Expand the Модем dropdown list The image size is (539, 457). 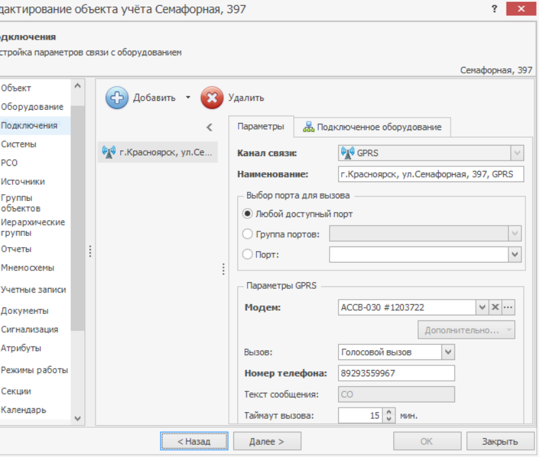click(x=482, y=307)
